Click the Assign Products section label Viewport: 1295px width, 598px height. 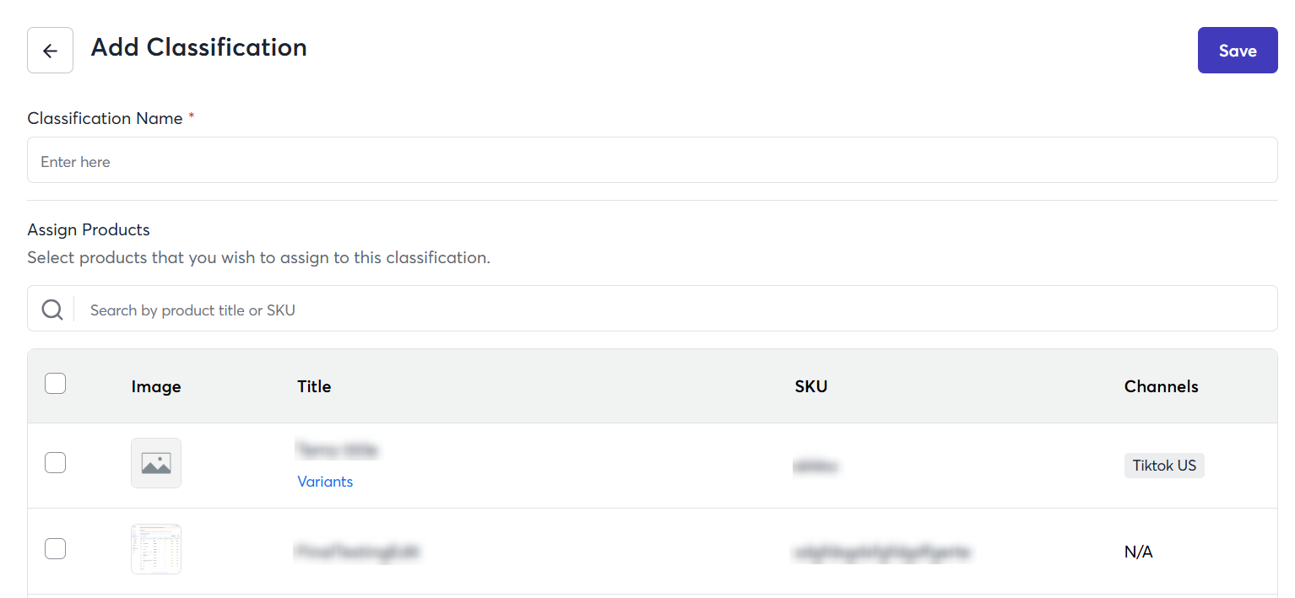point(89,229)
